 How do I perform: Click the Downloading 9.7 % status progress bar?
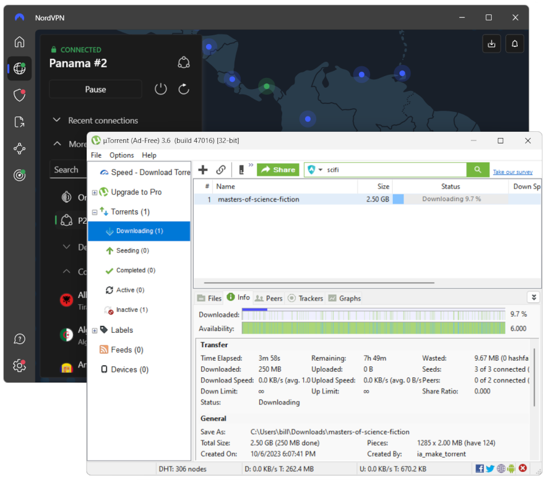point(450,199)
